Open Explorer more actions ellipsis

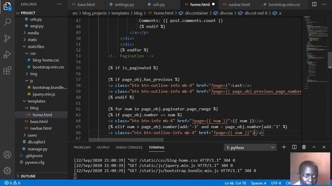click(60, 4)
